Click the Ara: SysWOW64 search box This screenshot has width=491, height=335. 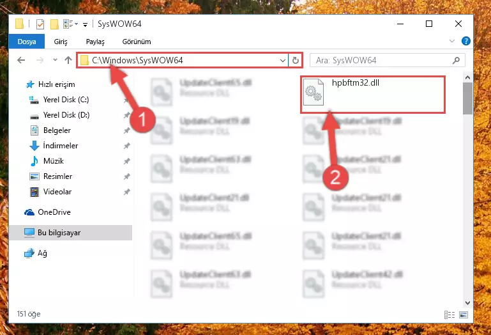pos(387,60)
